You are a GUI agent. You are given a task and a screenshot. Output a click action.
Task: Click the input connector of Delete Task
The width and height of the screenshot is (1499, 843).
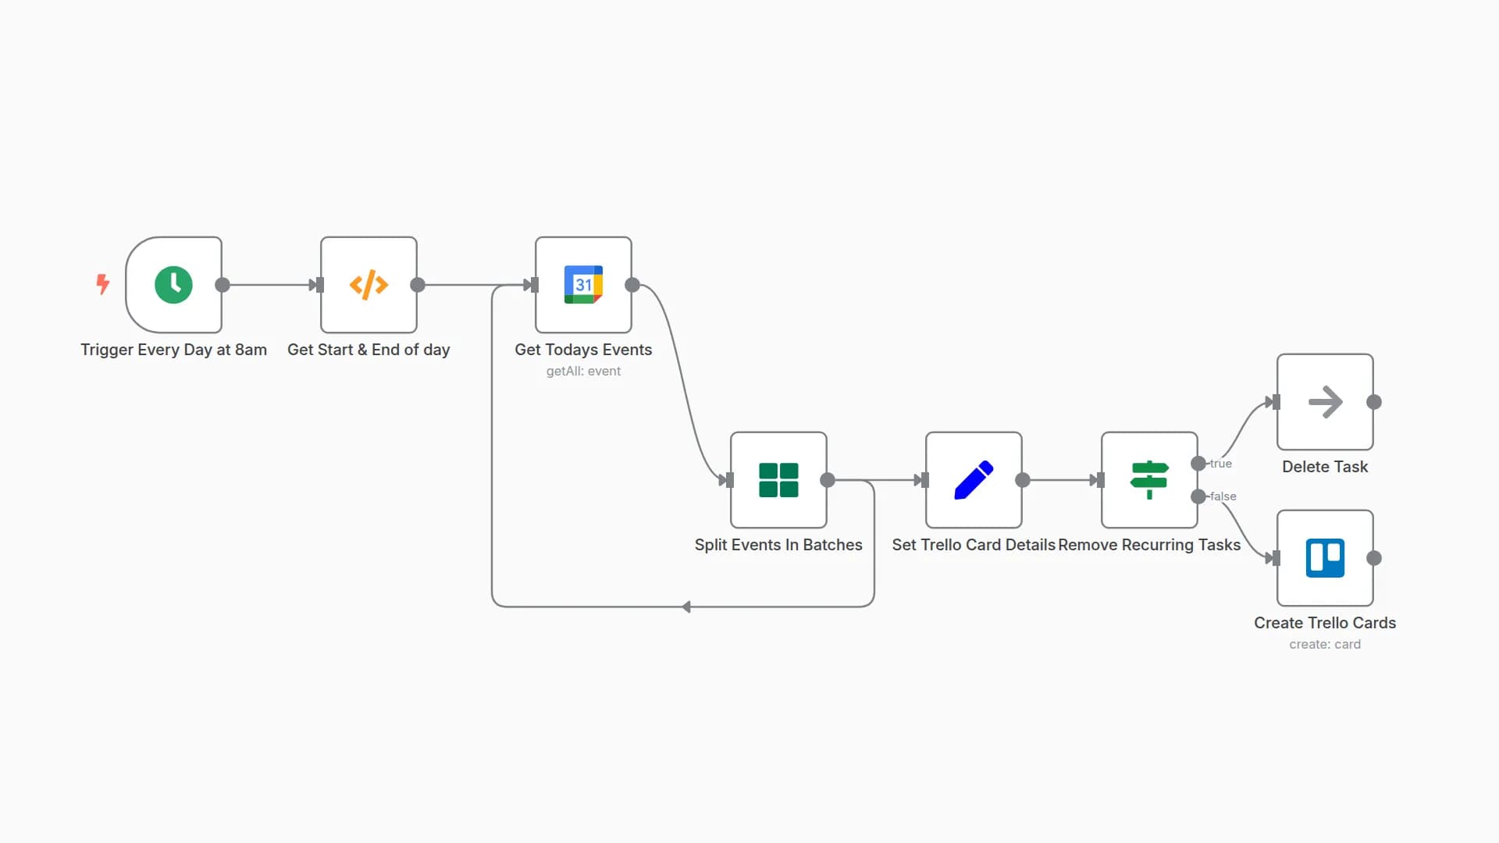1276,402
